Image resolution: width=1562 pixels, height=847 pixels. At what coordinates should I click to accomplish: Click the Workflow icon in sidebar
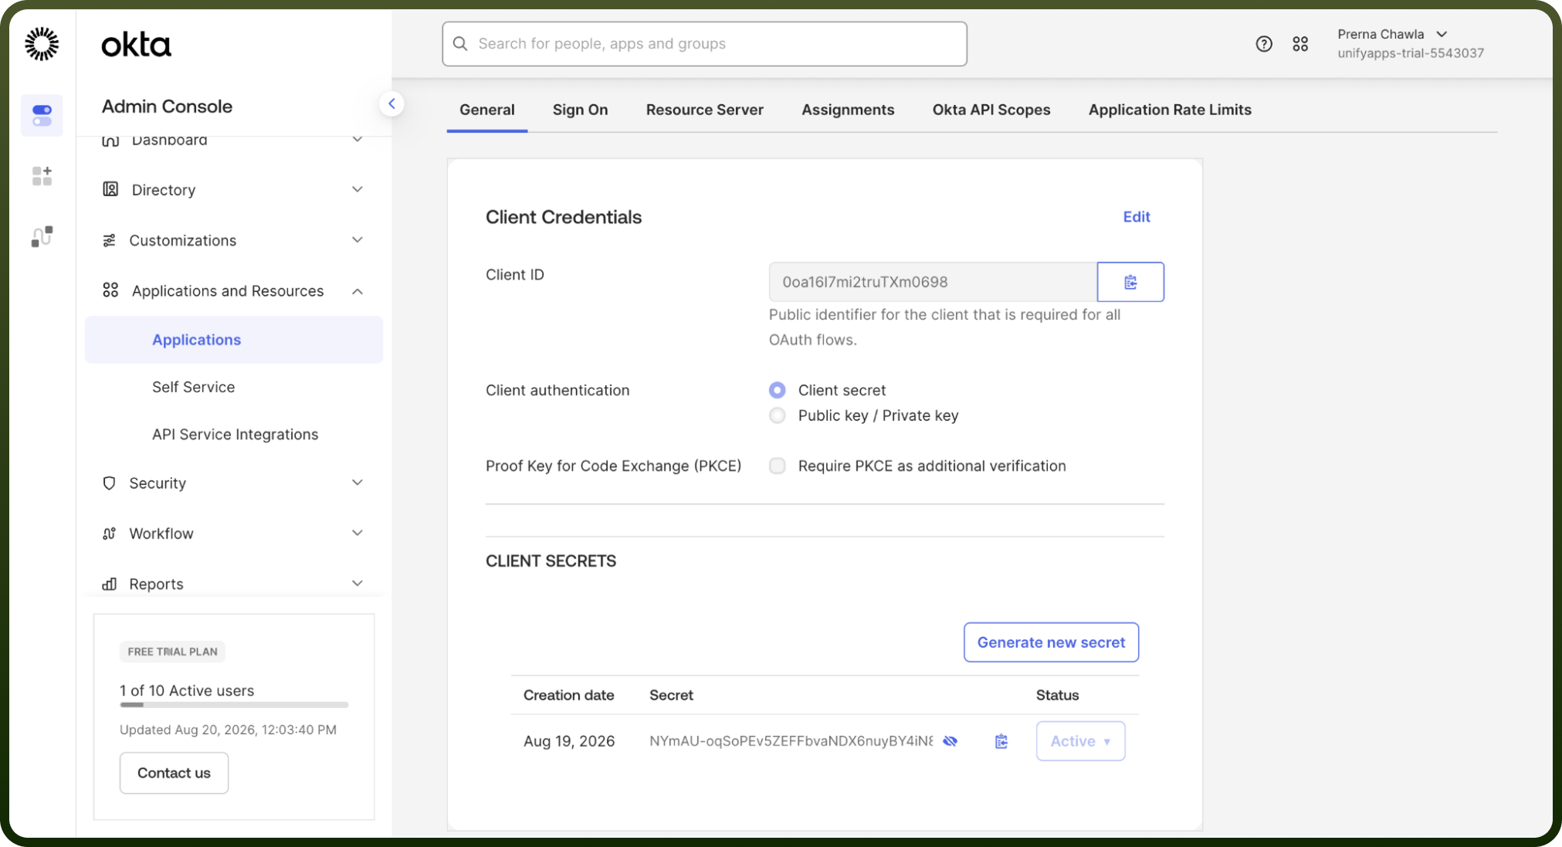pyautogui.click(x=109, y=534)
